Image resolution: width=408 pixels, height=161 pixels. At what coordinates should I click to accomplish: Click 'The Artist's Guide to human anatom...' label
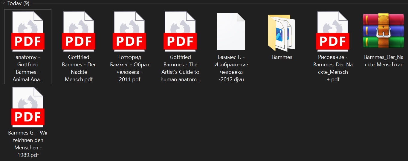(x=181, y=68)
